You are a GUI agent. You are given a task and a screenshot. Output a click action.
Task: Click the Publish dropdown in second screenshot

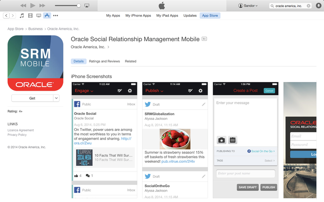(x=154, y=91)
